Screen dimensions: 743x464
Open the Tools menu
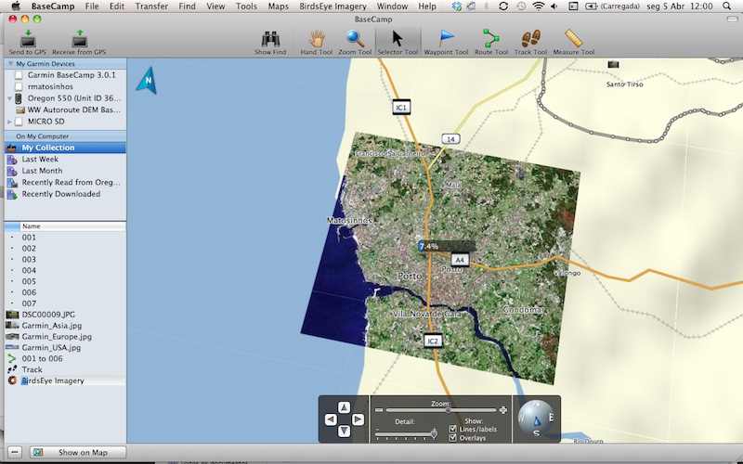(x=246, y=6)
